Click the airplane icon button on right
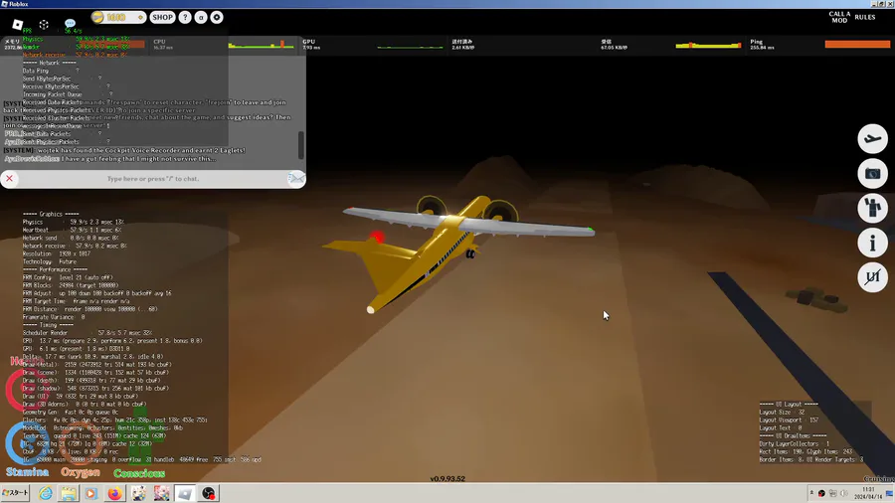895x503 pixels. click(872, 138)
